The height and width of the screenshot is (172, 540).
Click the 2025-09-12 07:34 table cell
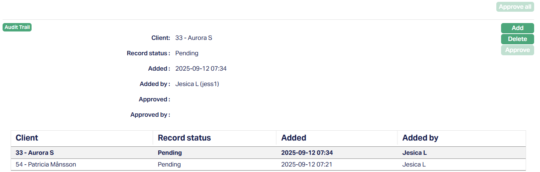[x=307, y=153]
